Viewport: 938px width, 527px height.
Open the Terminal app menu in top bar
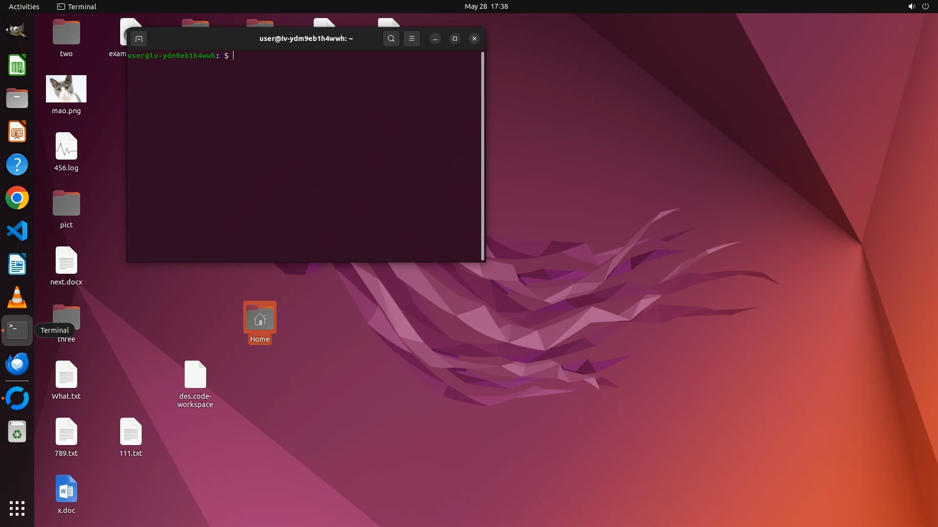click(x=77, y=6)
